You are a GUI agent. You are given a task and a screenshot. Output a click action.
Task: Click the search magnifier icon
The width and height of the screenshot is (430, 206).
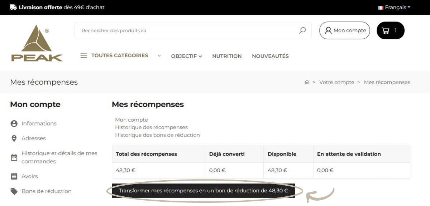[302, 30]
